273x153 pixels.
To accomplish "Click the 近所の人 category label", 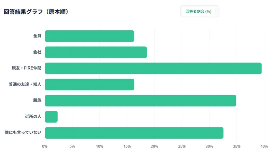I will 33,117.
